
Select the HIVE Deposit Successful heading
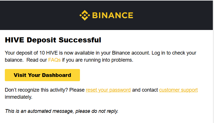click(x=53, y=40)
